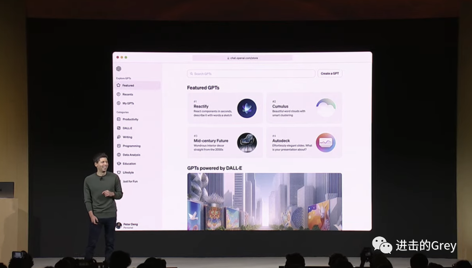Image resolution: width=472 pixels, height=268 pixels.
Task: Click the DALL·E cityscape banner image
Action: tap(265, 202)
